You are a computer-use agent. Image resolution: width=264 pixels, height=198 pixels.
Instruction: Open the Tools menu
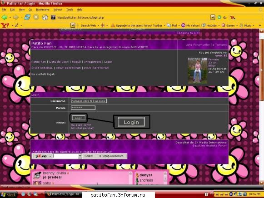click(x=70, y=10)
